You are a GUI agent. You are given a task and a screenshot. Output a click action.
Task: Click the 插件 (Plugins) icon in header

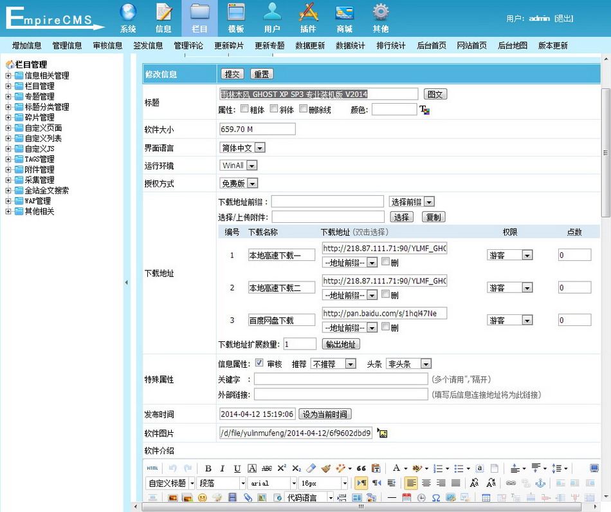tap(308, 17)
